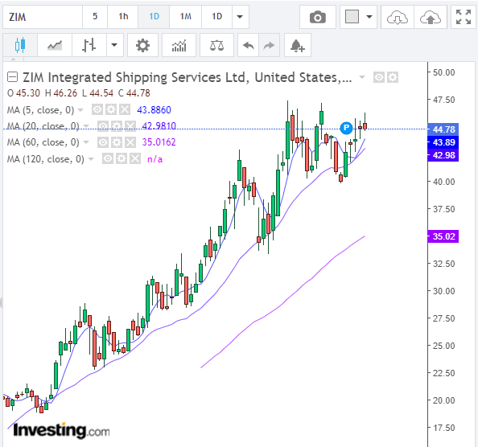Select the chart layout square button
Image resolution: width=478 pixels, height=447 pixels.
point(352,17)
